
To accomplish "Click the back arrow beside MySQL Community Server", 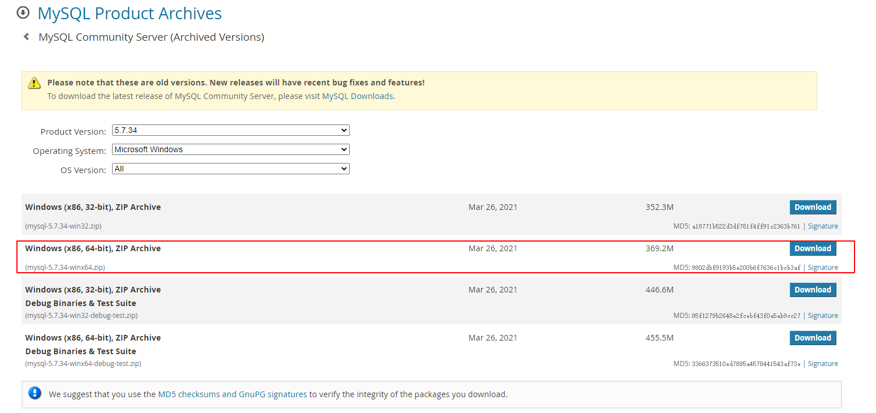I will pyautogui.click(x=26, y=37).
